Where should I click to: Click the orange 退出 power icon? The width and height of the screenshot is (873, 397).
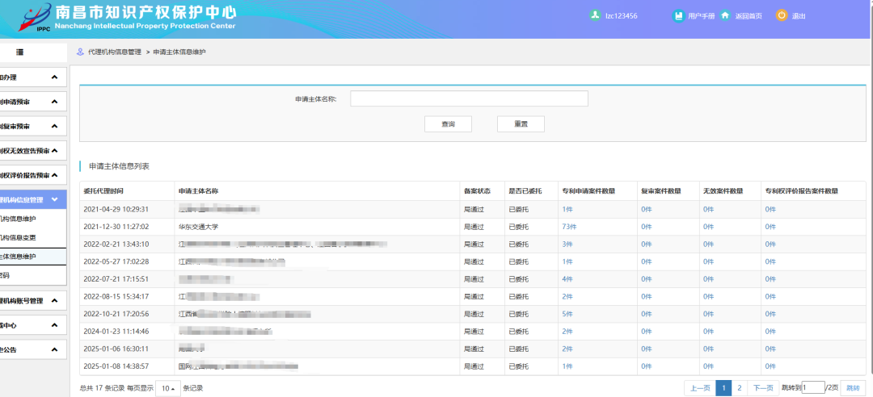(782, 15)
